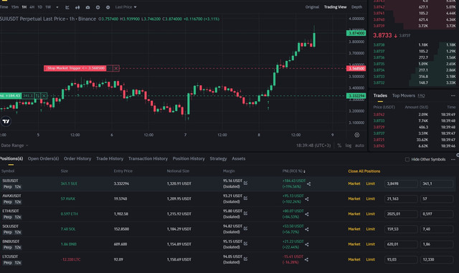Edit margin for SOLUSDT position

pyautogui.click(x=245, y=229)
